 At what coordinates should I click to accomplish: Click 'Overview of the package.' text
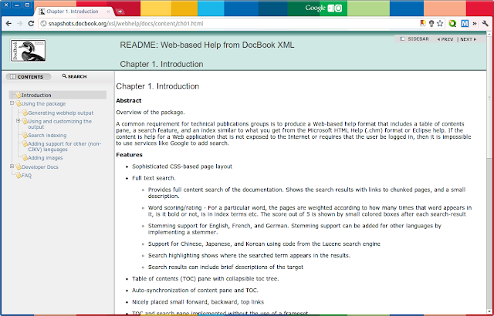[151, 113]
